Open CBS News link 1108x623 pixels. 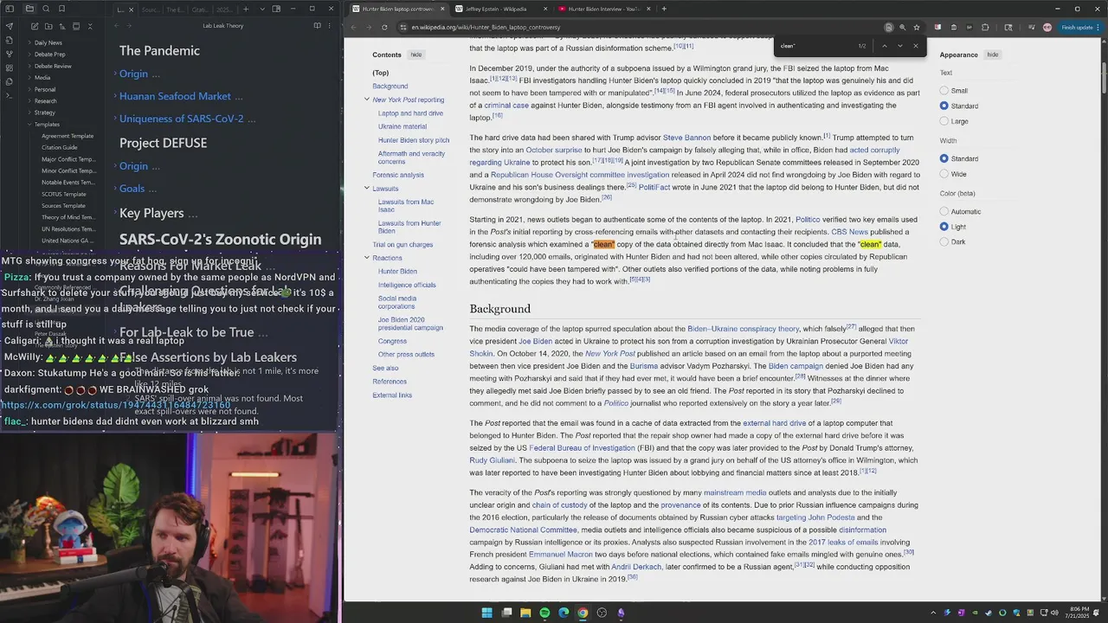pos(849,232)
